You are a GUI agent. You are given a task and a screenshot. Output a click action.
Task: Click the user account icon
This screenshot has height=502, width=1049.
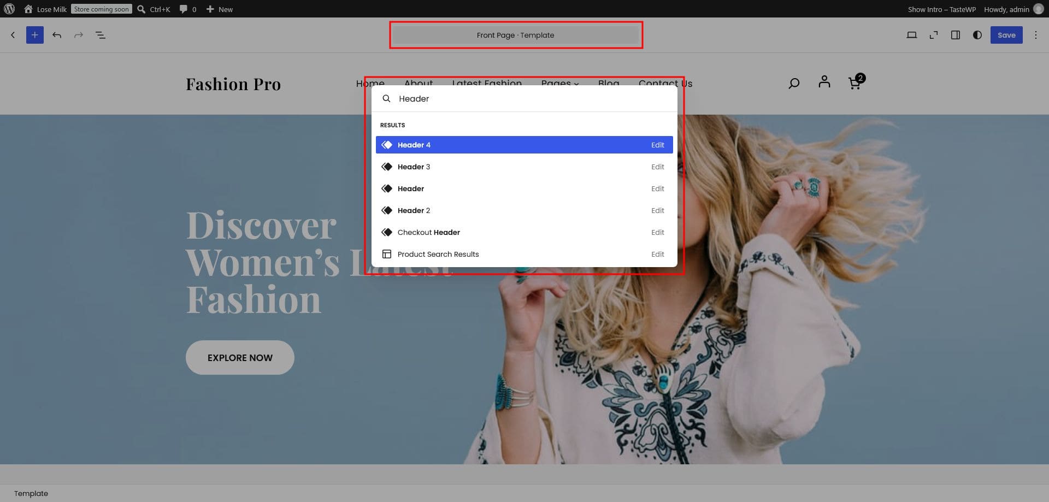824,82
